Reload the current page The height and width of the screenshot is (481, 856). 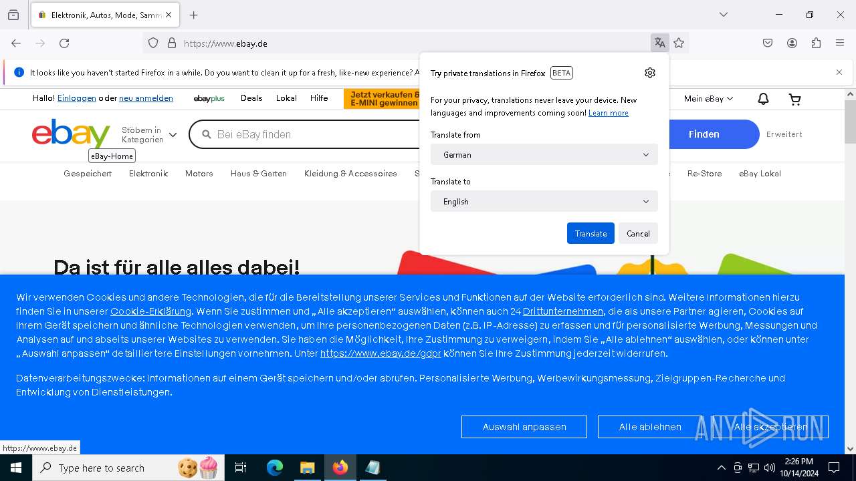click(x=64, y=43)
